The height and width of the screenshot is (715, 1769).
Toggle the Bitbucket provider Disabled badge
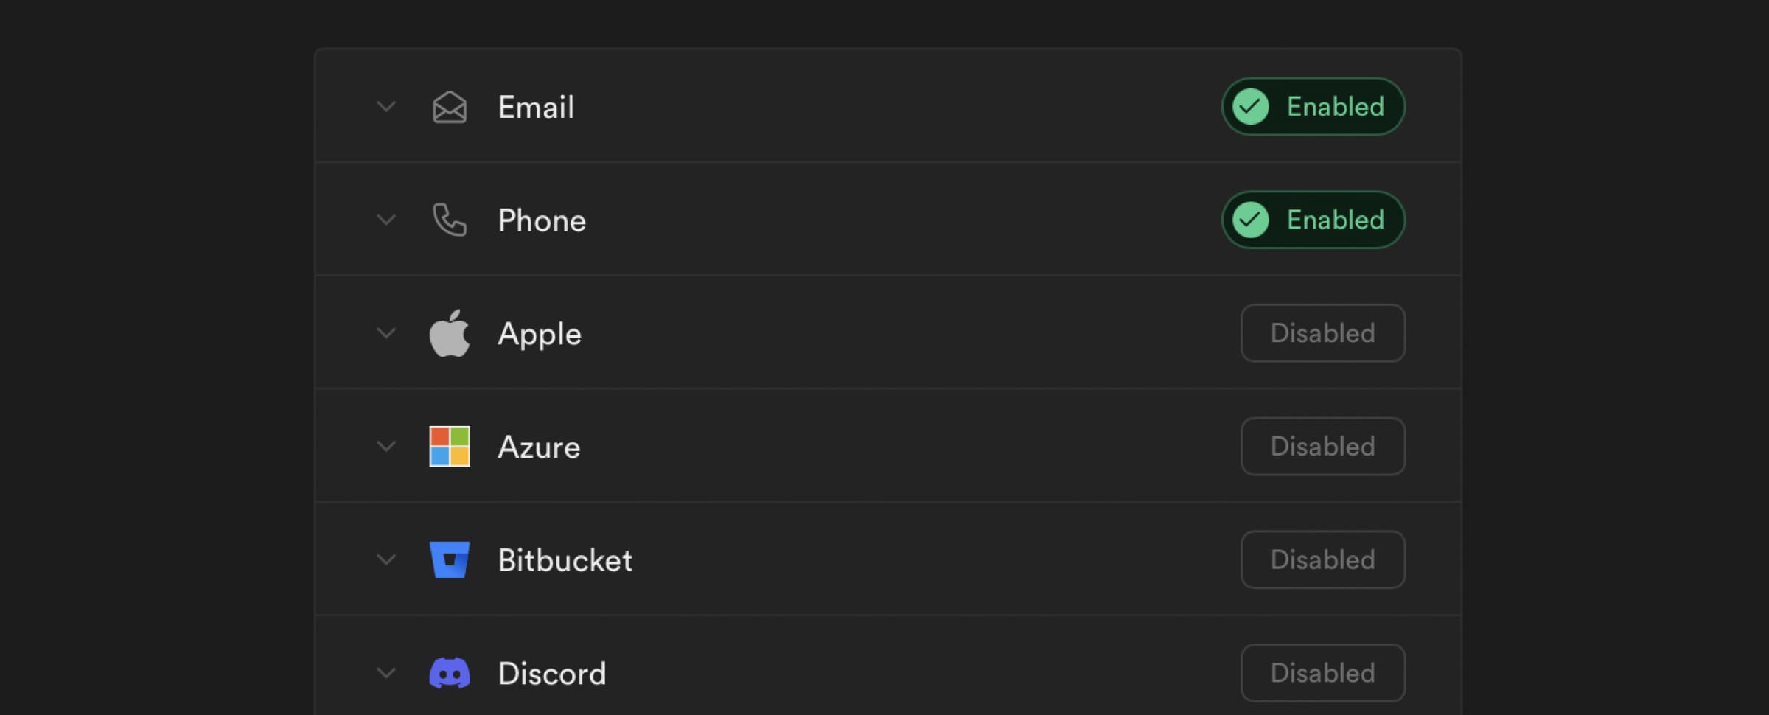[1322, 559]
